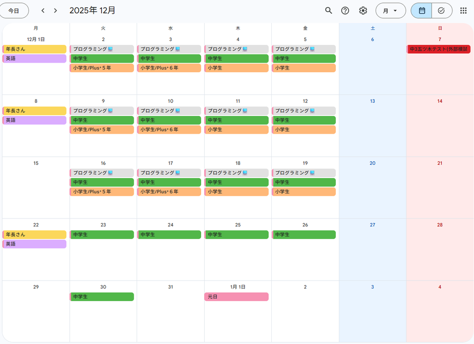Open 英語 event on December 8
The height and width of the screenshot is (344, 474).
(34, 120)
